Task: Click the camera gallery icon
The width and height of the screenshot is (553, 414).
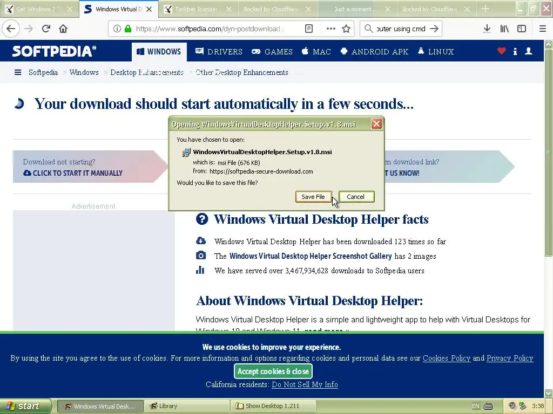Action: point(201,255)
